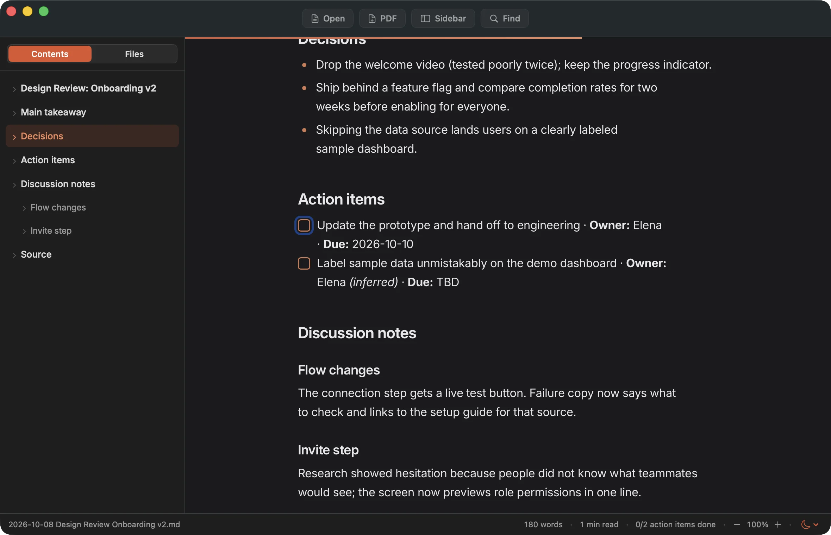This screenshot has height=535, width=831.
Task: Click the Due: 2026-10-10 text
Action: (368, 244)
